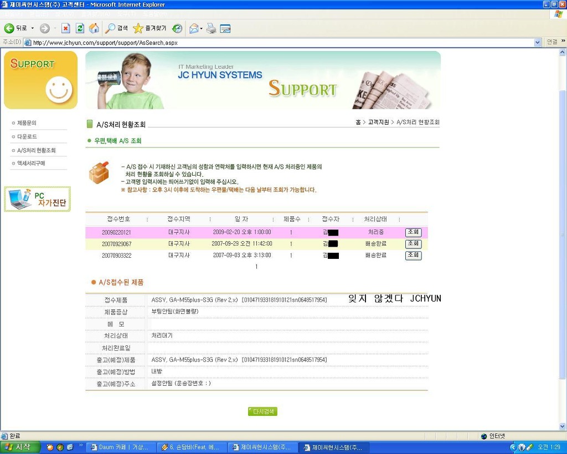The height and width of the screenshot is (454, 567).
Task: Open the 편집 menu
Action: click(x=39, y=14)
